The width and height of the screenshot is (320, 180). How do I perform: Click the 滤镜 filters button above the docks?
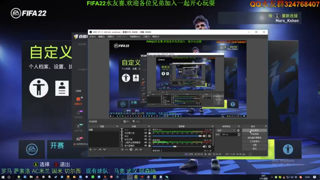[x=136, y=122]
